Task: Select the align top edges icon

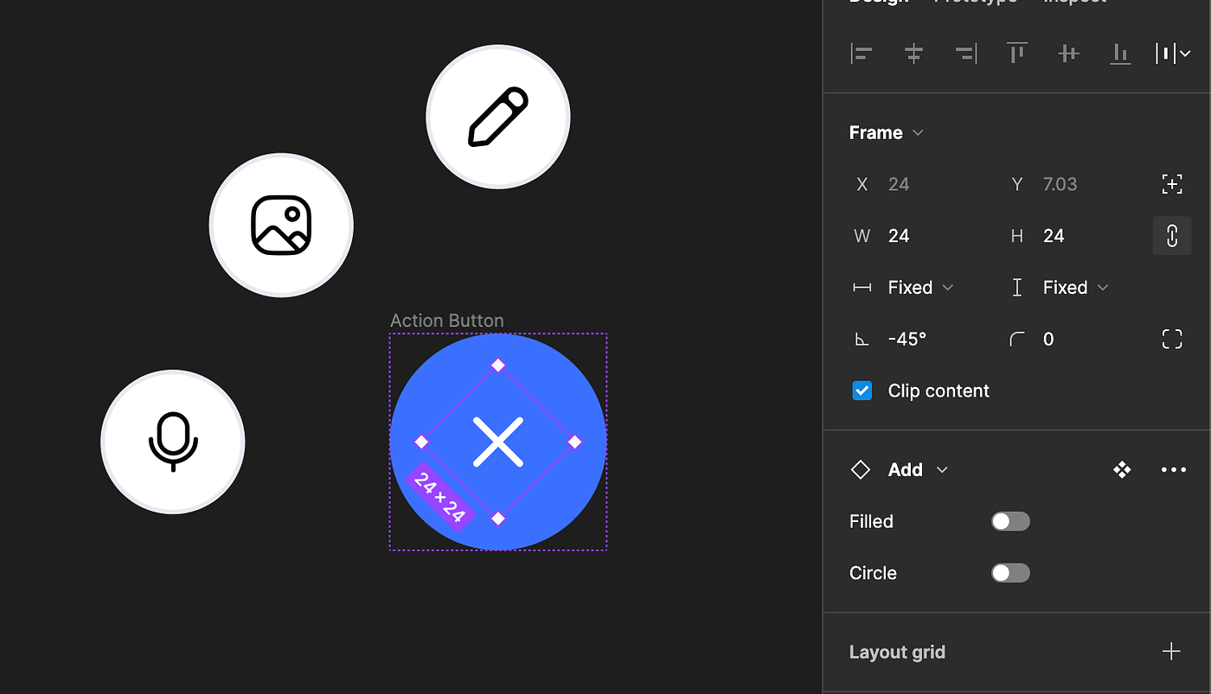Action: point(1016,53)
